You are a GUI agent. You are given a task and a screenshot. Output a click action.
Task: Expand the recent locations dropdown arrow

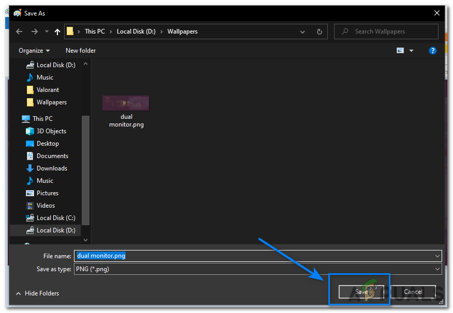coord(47,32)
